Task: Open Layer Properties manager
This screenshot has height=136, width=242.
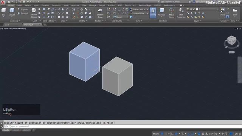Action: pyautogui.click(x=181, y=13)
